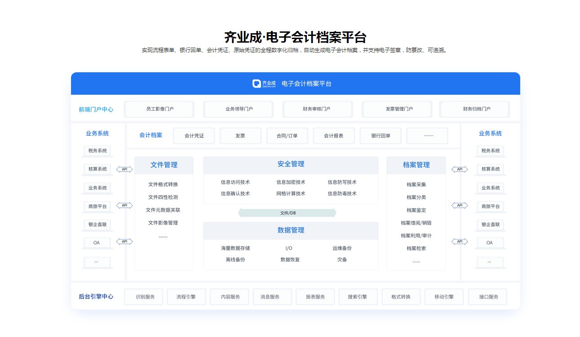Select the 银行回单 box
Image resolution: width=580 pixels, height=337 pixels.
(381, 136)
